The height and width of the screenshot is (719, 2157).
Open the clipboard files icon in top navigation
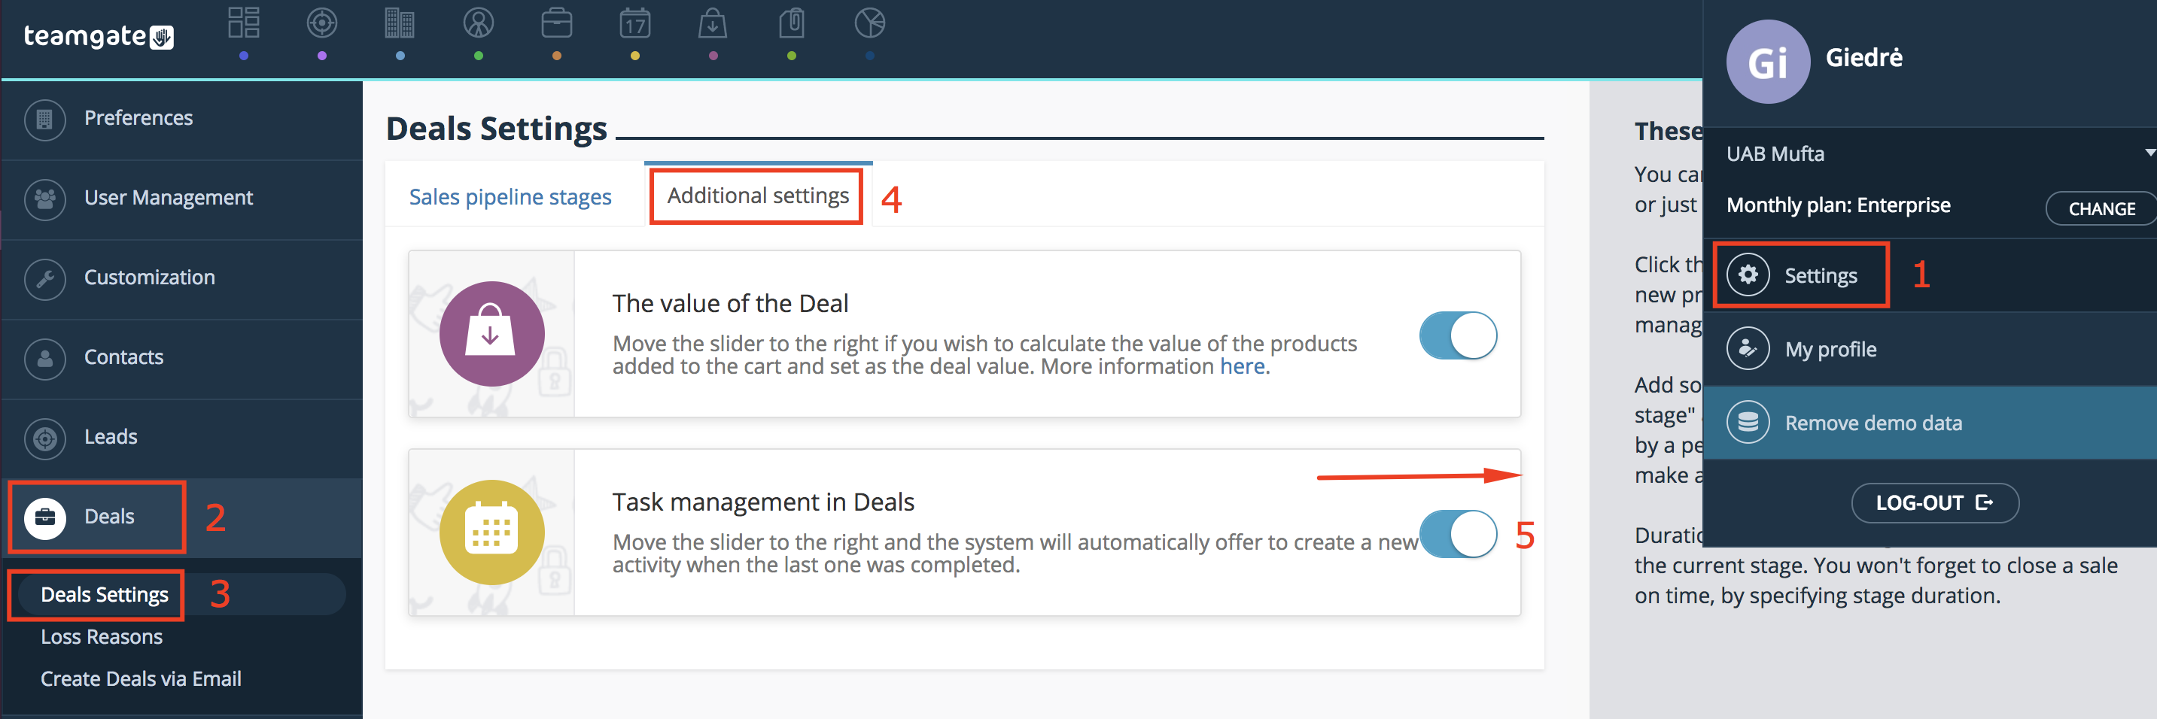coord(791,23)
